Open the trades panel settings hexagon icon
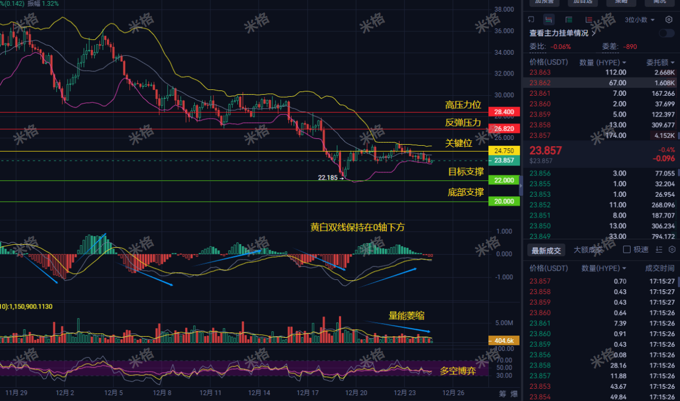This screenshot has width=680, height=401. [x=672, y=249]
